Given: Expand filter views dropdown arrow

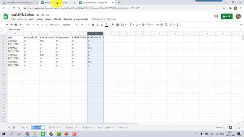Looking at the screenshot, I should (174, 25).
